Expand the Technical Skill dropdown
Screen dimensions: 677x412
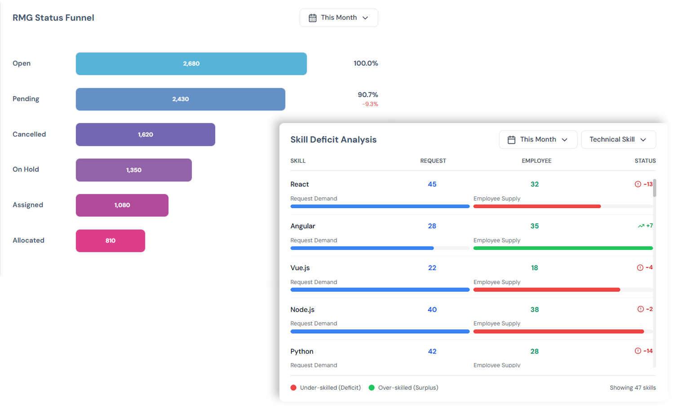[618, 140]
